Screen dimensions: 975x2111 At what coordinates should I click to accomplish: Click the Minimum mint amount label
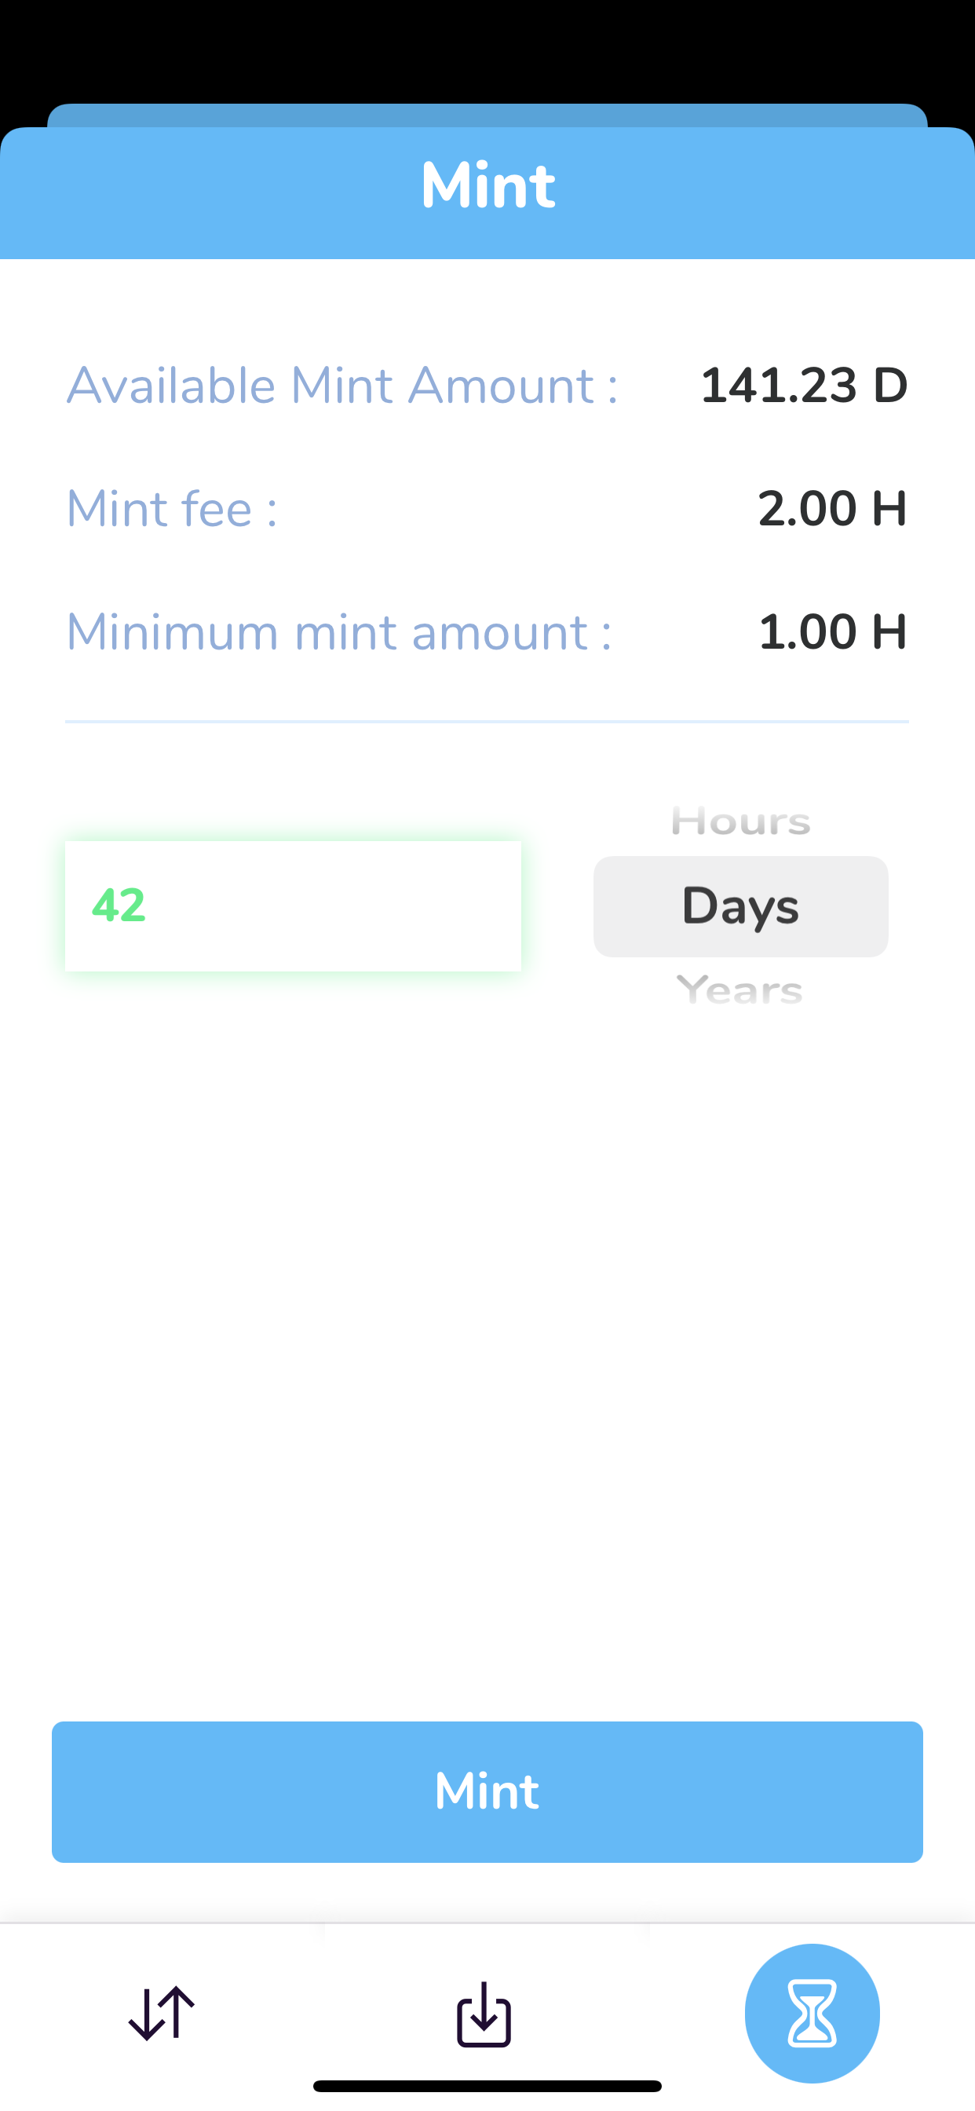338,632
